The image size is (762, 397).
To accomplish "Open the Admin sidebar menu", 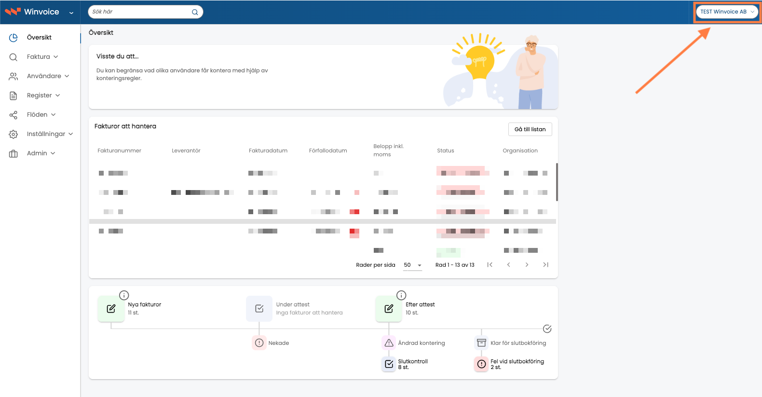I will pos(32,153).
